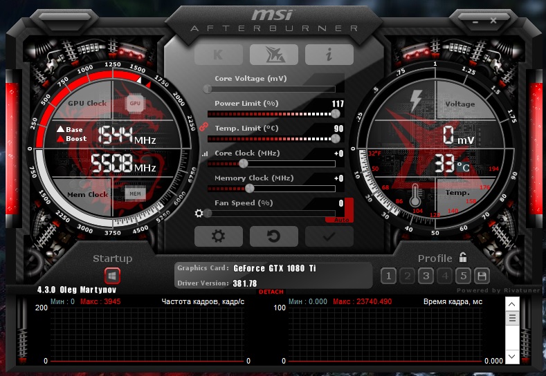Screen dimensions: 546x376
Task: Toggle the link icon beside Temp. Limit
Action: click(x=203, y=127)
